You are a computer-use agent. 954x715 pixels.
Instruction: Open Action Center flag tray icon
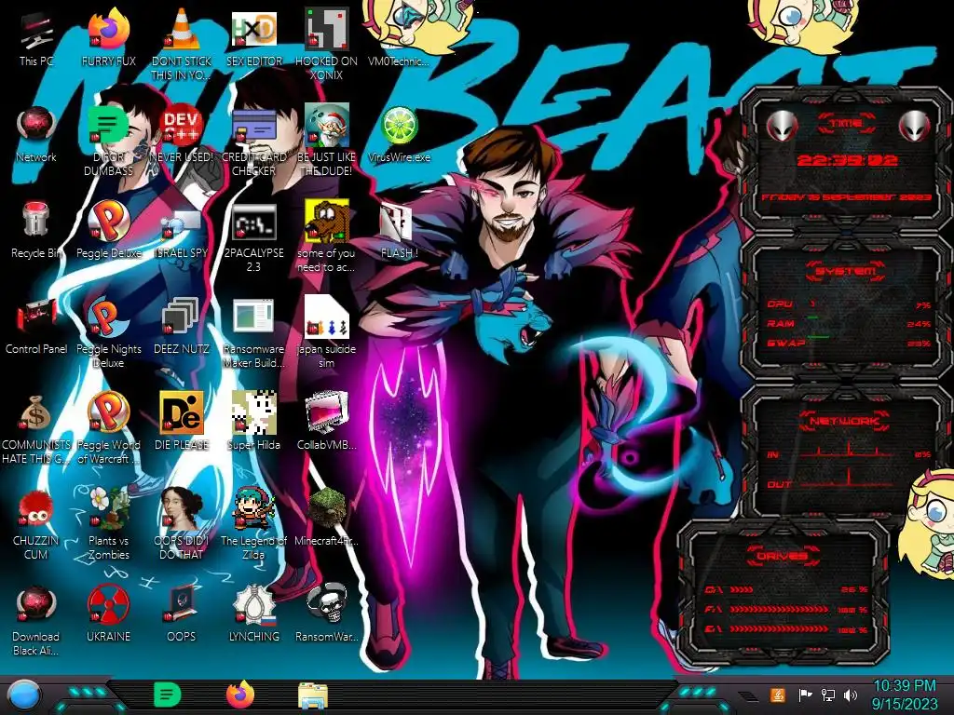click(804, 695)
